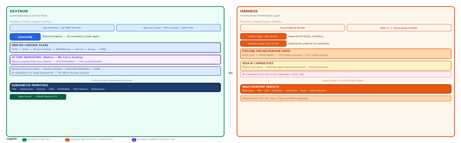The image size is (461, 143).
Task: Click the Delegate Agent (per CD op) box
Action: 263,44
